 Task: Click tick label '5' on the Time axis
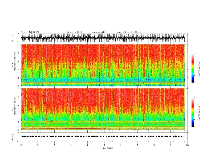104,145
